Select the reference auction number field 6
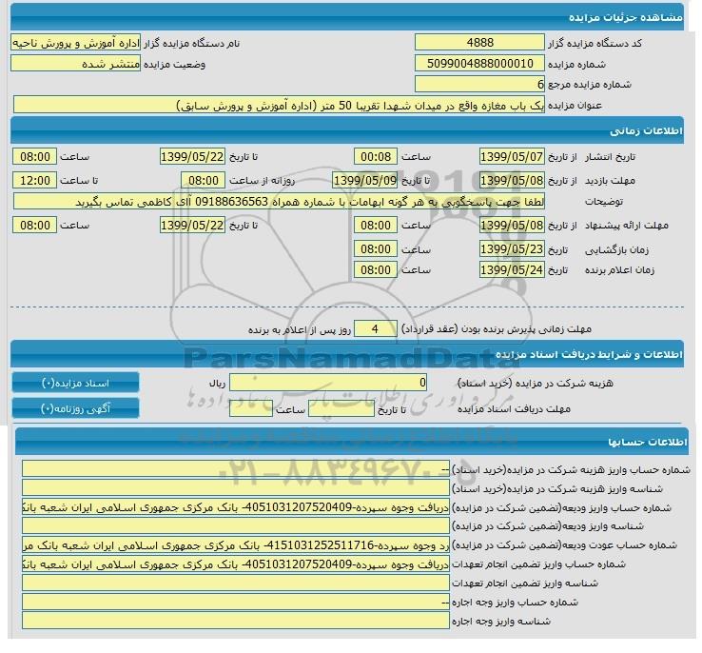702x653 pixels. 479,84
